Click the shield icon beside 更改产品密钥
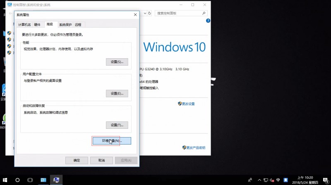The height and width of the screenshot is (185, 331). 184,147
